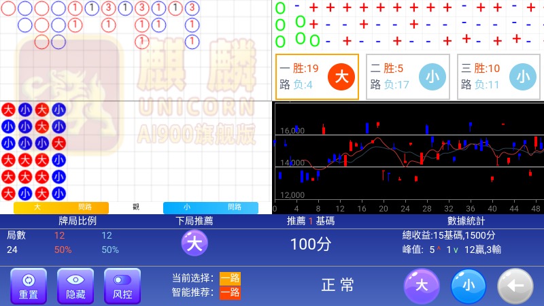
Task: Click the recommended 大 circle under 下局推薦
Action: (194, 243)
